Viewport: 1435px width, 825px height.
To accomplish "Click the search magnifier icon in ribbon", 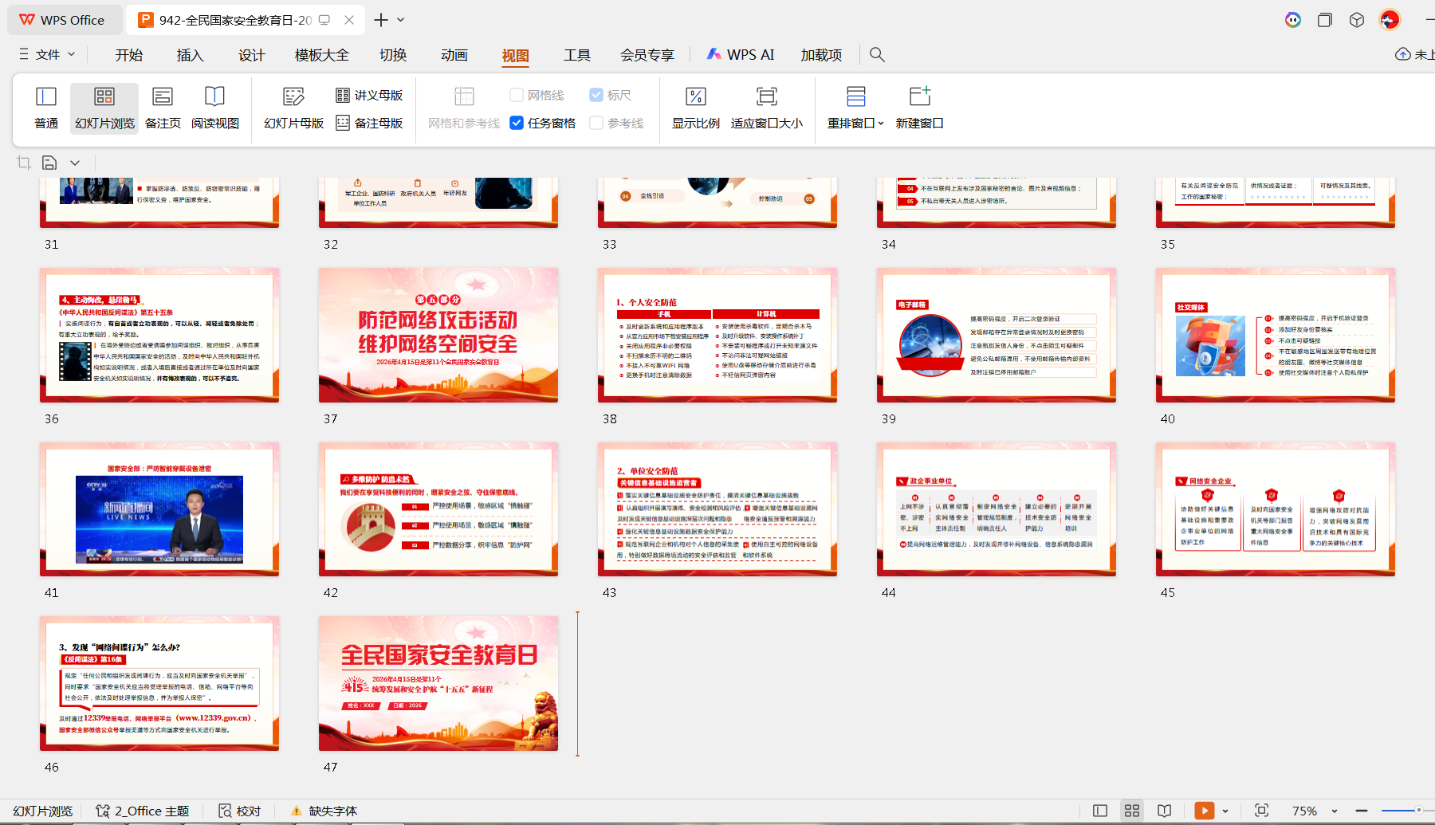I will (x=877, y=54).
